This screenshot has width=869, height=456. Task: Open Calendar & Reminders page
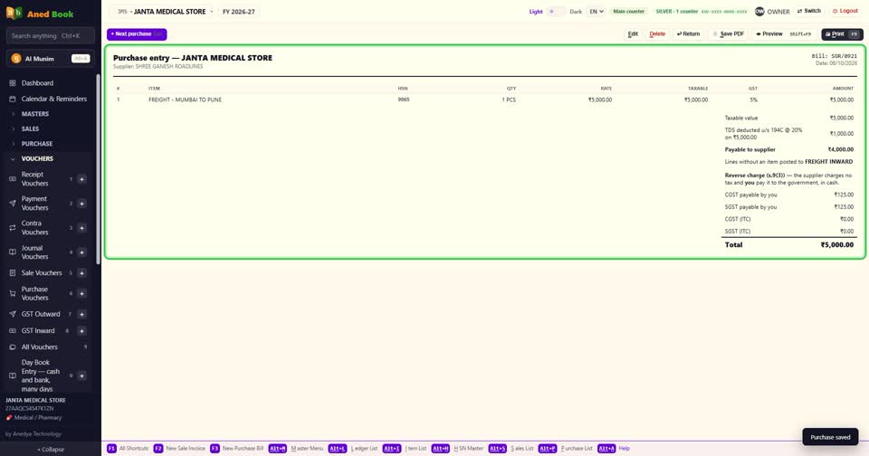53,99
